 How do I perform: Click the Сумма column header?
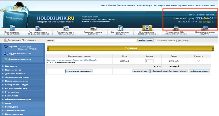coord(174,56)
